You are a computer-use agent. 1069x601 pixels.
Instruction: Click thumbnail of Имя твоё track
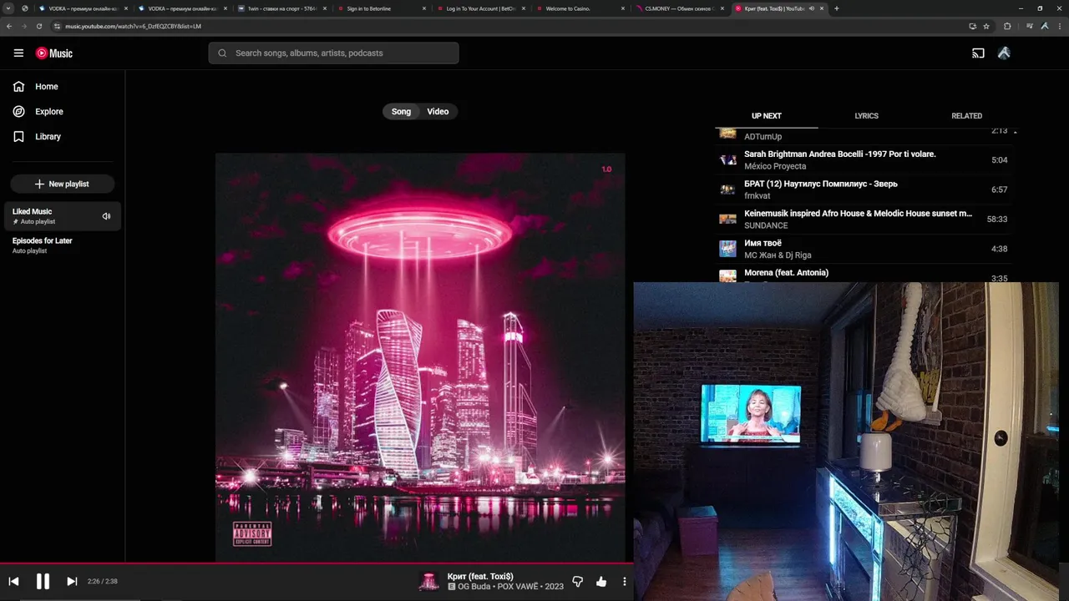click(x=728, y=249)
